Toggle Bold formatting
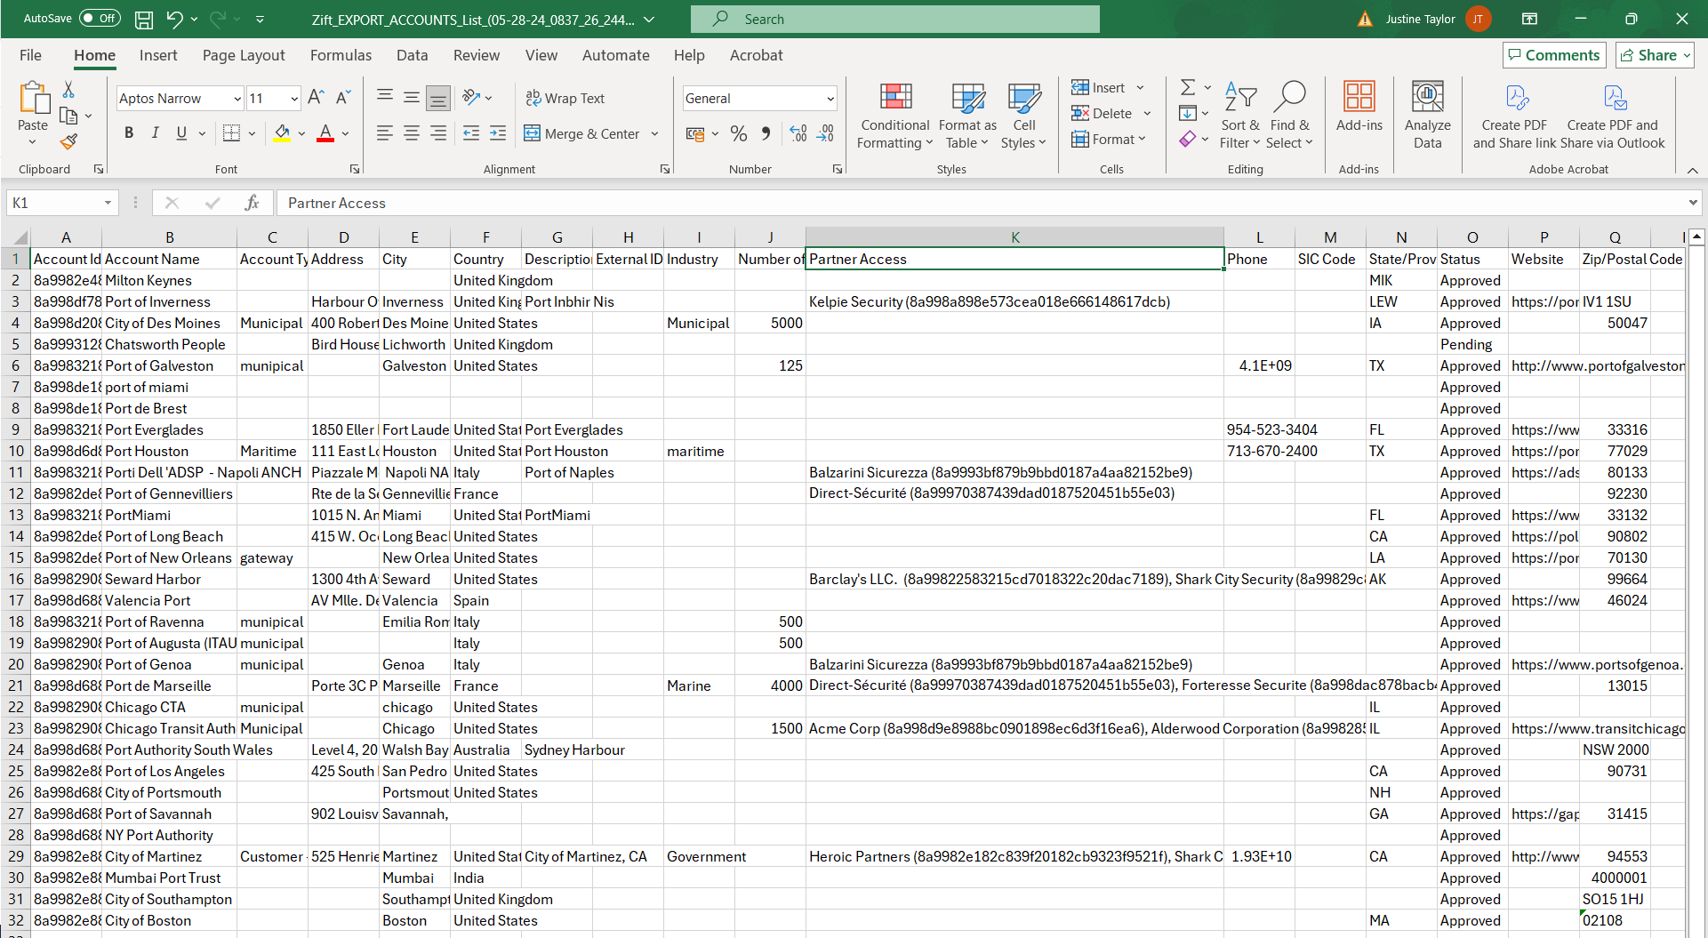1708x938 pixels. tap(129, 133)
